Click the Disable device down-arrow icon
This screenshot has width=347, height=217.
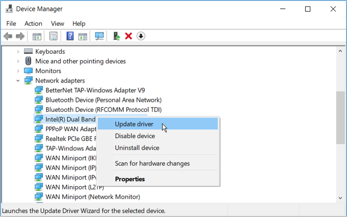141,36
